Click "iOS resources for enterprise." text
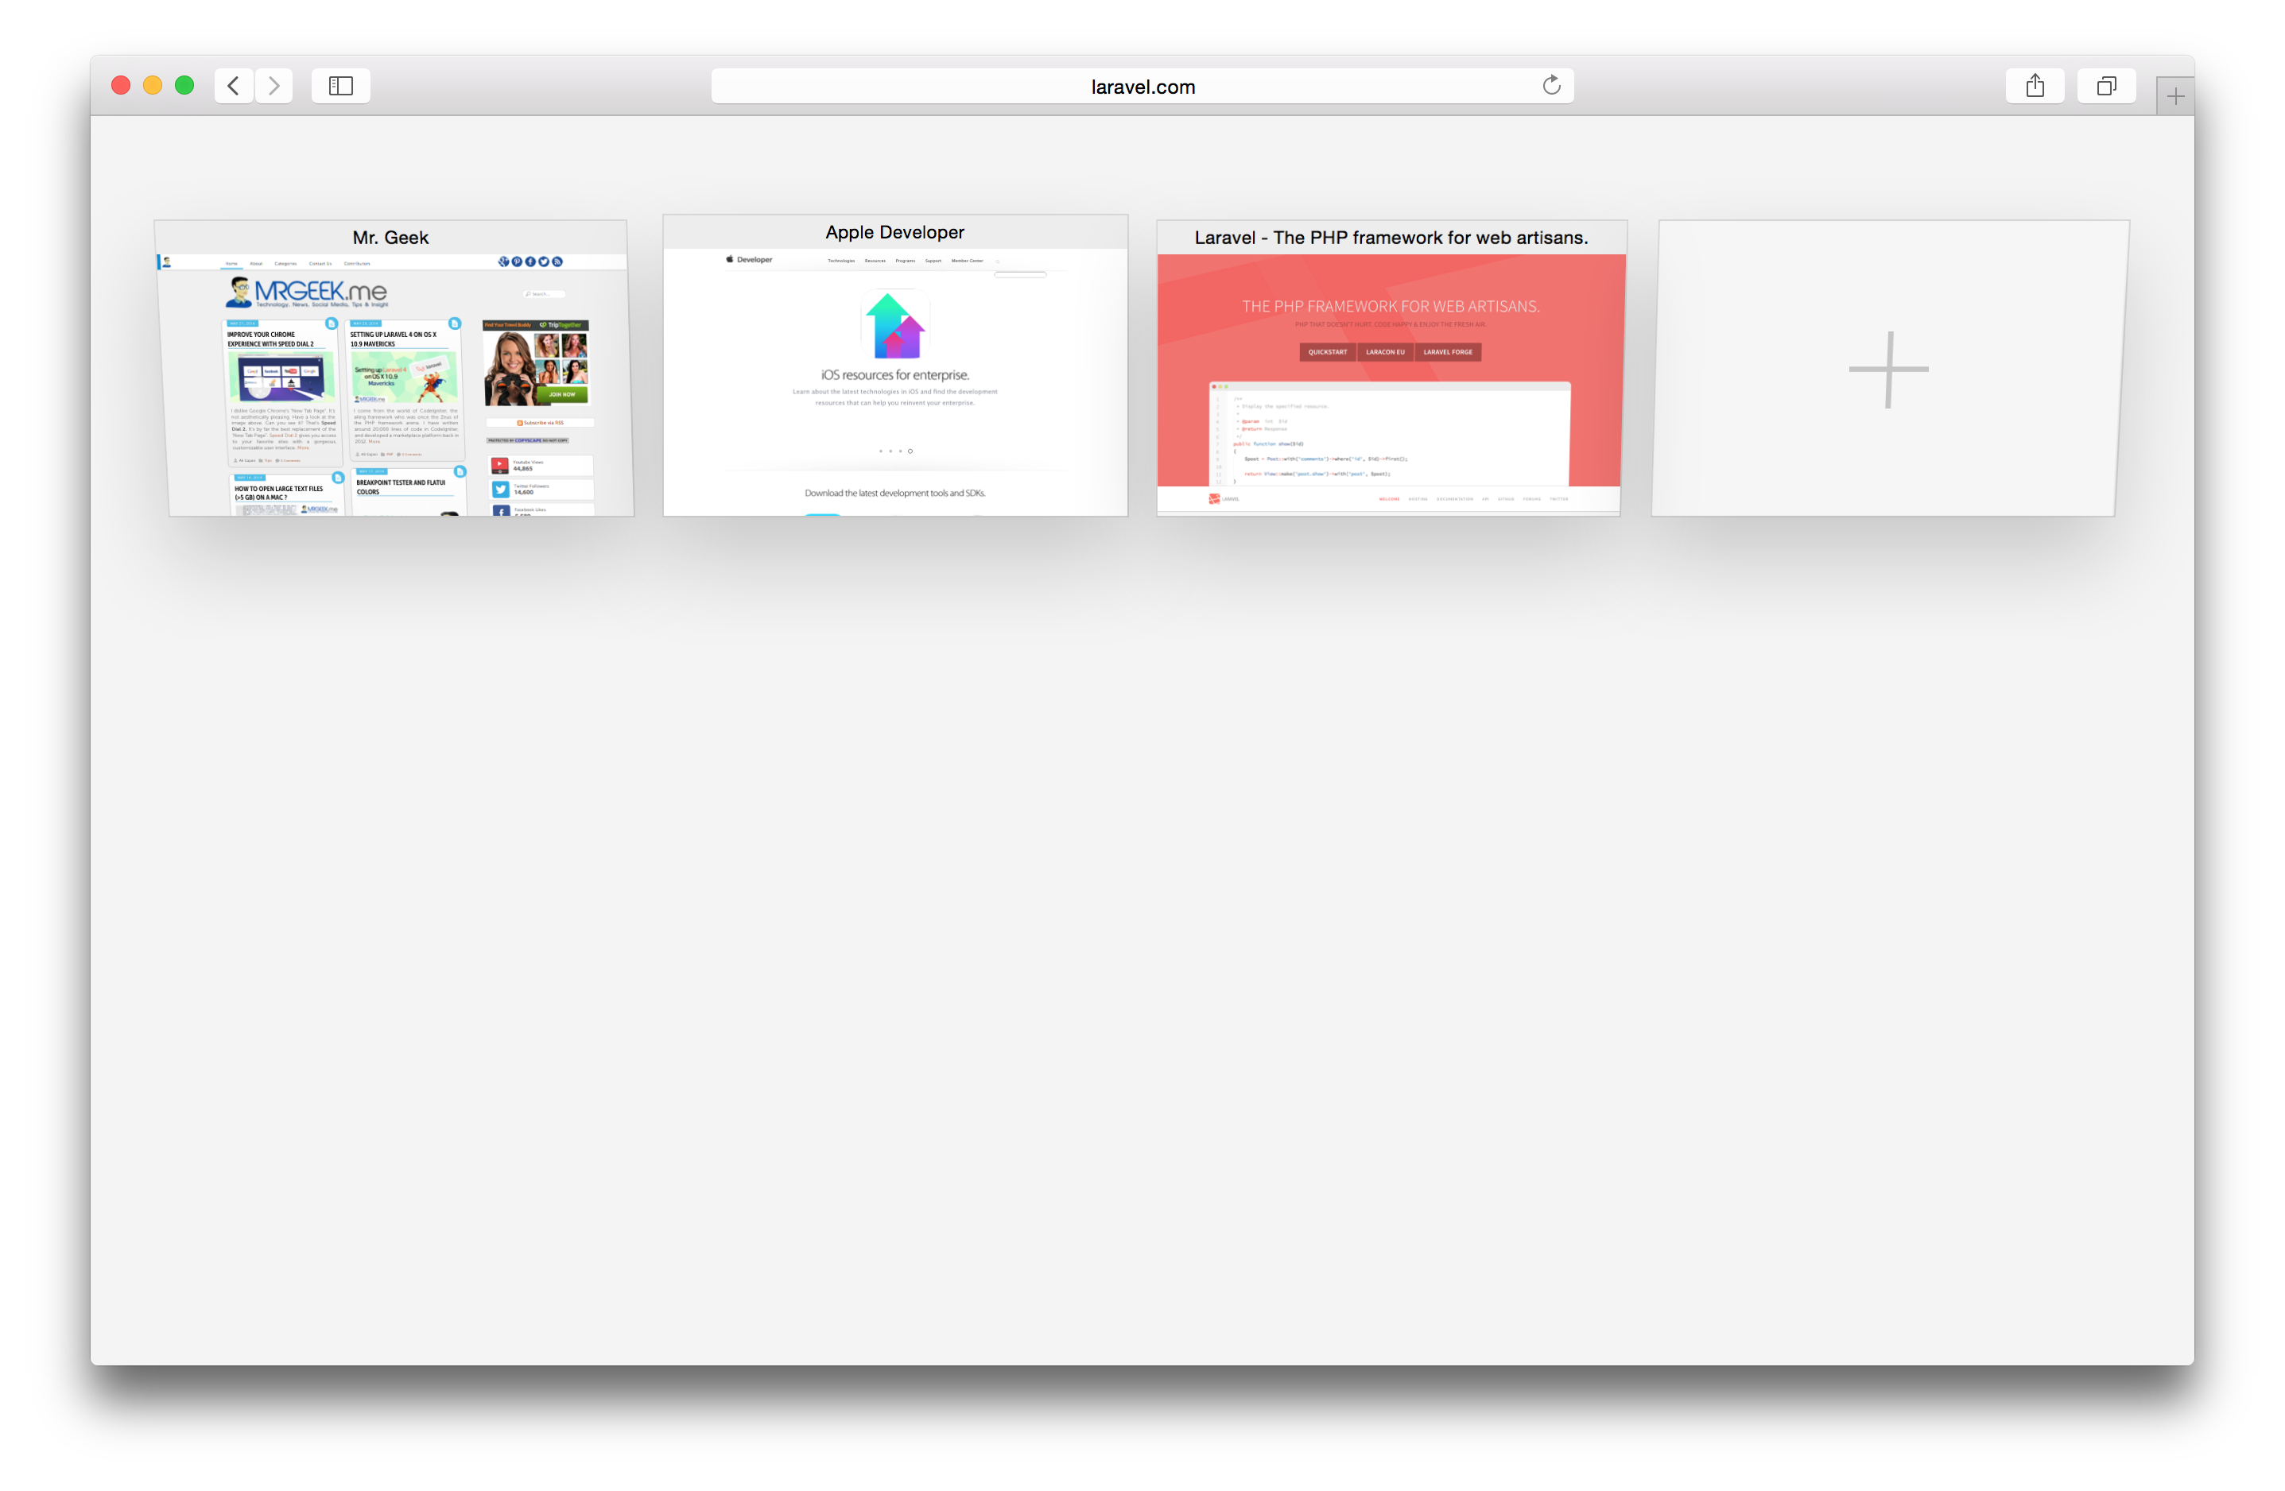2285x1491 pixels. click(x=894, y=375)
